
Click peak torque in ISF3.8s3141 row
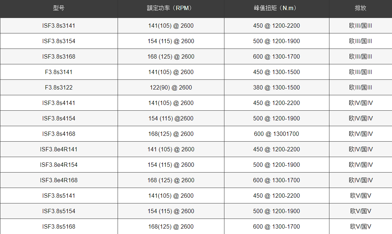(x=277, y=26)
